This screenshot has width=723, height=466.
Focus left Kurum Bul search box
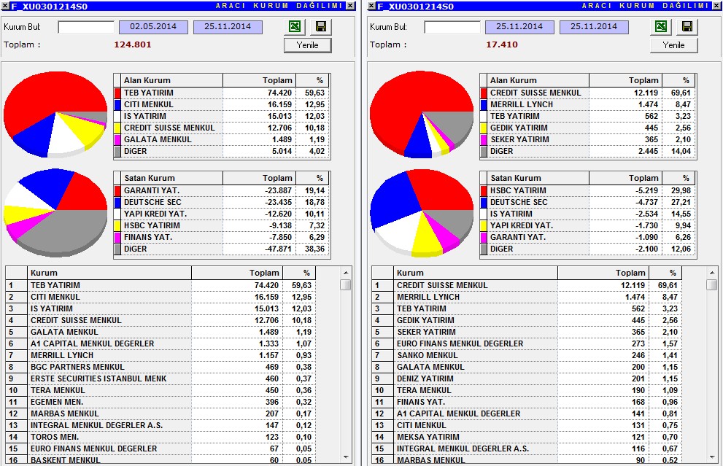coord(86,27)
